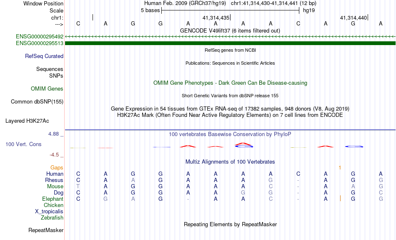This screenshot has width=396, height=240.
Task: Select the Chicken species row label
Action: pyautogui.click(x=53, y=205)
